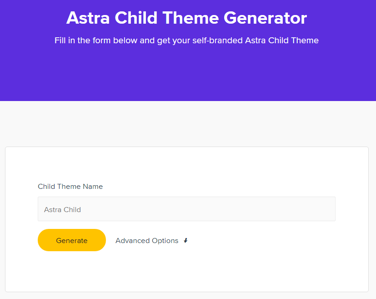This screenshot has height=299, width=376.
Task: Click the 'Fill in the form below' subtitle
Action: click(186, 41)
